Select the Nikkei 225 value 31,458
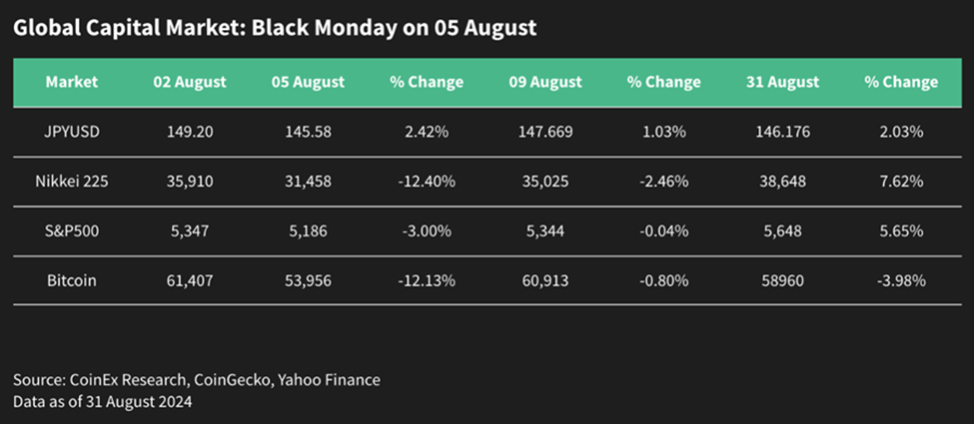 308,181
